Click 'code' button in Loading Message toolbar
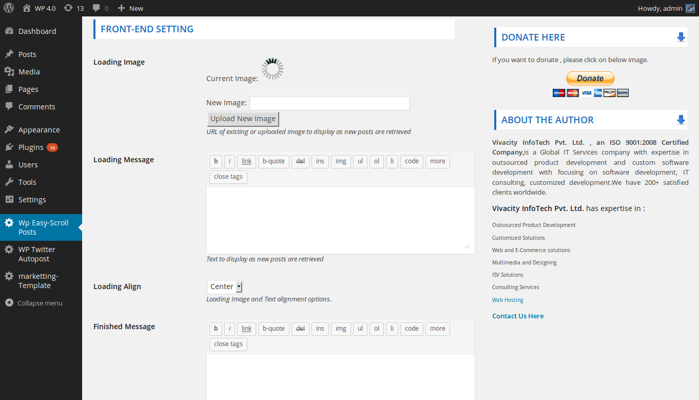Viewport: 699px width, 400px height. [412, 162]
